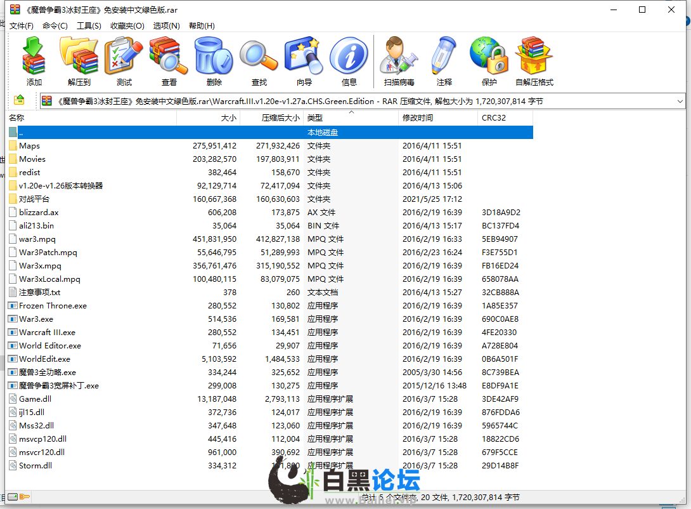Sort by CRC32 column header
Viewport: 691px width, 509px height.
[x=505, y=118]
